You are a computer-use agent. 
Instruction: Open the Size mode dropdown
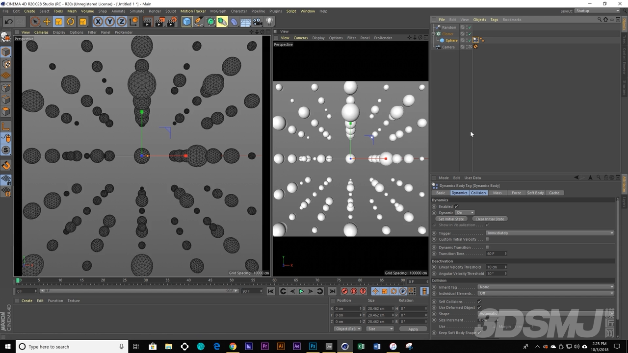(x=380, y=329)
